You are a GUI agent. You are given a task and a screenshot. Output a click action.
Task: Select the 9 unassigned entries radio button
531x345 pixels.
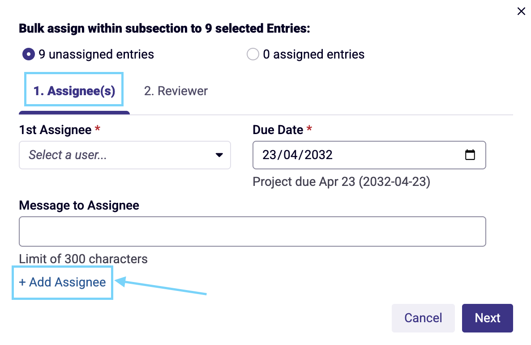29,54
